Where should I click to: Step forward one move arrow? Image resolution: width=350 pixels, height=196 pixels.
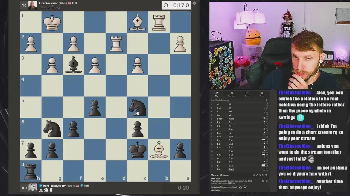coord(260,175)
